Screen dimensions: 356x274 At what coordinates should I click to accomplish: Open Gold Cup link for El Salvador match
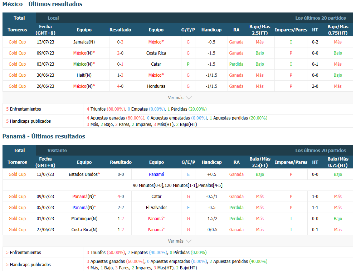17,207
